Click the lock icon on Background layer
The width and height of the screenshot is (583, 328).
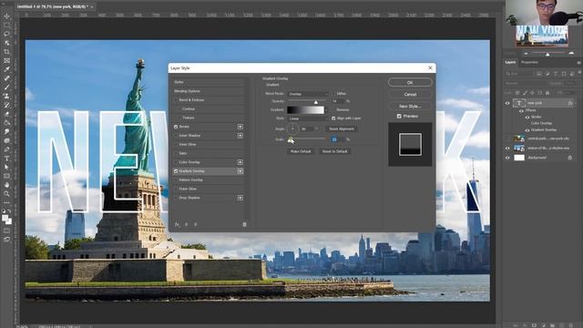coord(570,158)
